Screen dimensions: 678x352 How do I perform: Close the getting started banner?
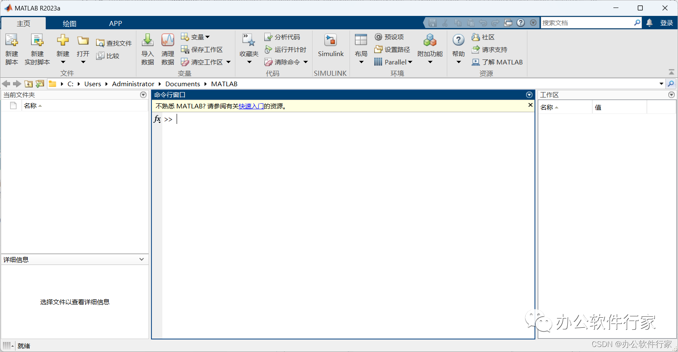tap(530, 105)
